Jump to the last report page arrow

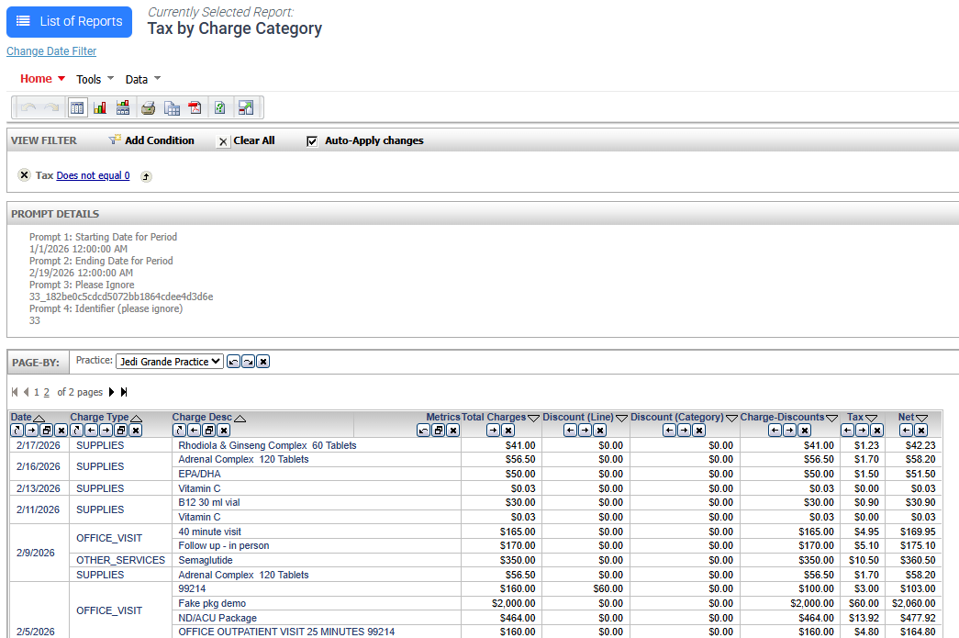[124, 392]
